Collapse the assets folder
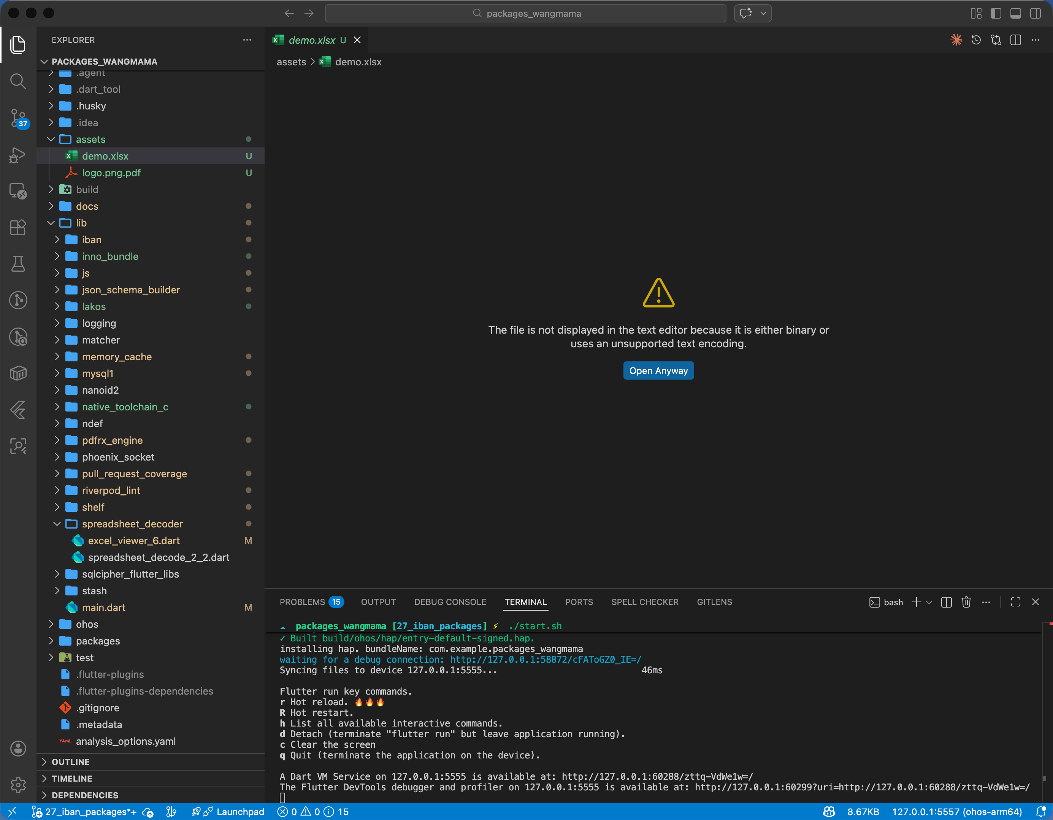This screenshot has width=1053, height=820. pyautogui.click(x=51, y=139)
